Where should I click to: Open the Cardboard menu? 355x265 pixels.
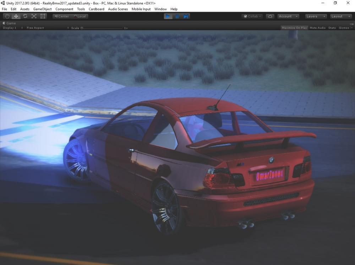[97, 9]
